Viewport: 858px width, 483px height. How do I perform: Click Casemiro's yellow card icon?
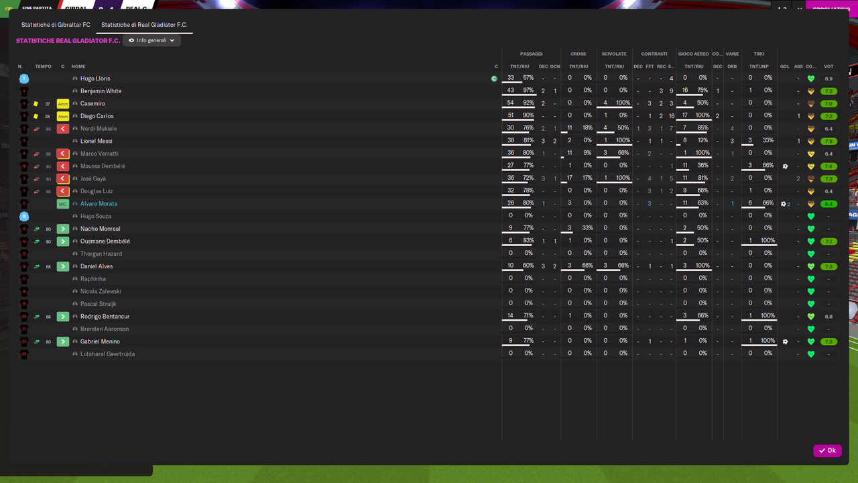coord(36,104)
